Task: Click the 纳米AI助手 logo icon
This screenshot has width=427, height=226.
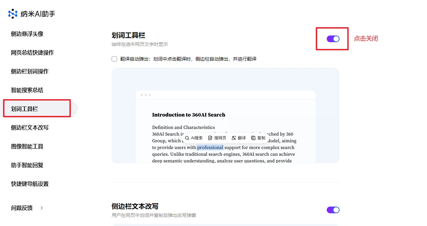Action: point(13,14)
